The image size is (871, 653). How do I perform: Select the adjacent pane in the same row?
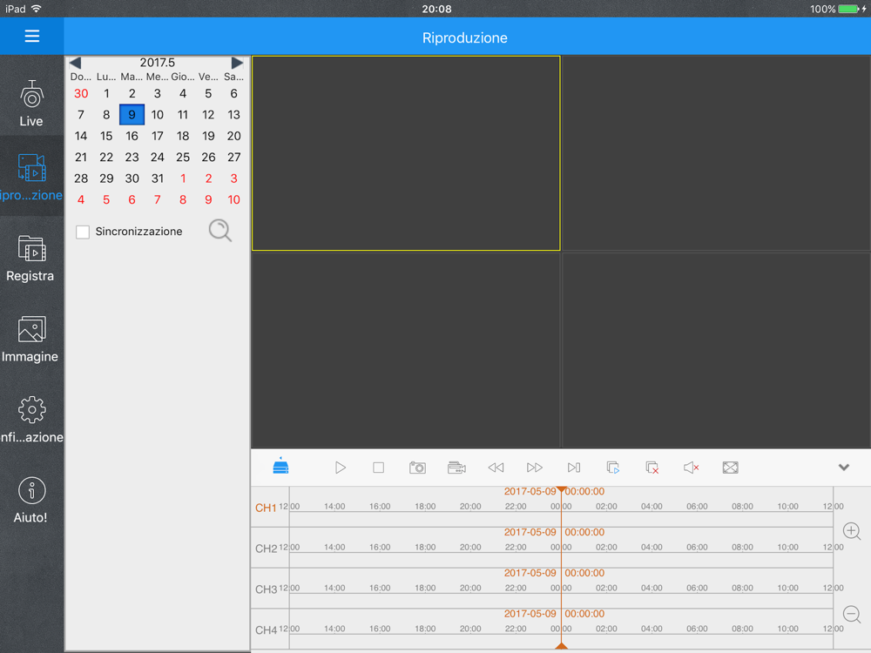coord(717,153)
